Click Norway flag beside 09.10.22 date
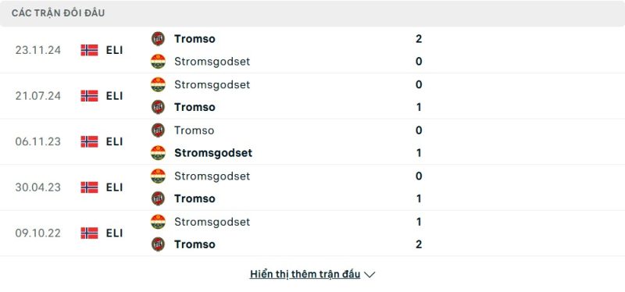 (89, 233)
